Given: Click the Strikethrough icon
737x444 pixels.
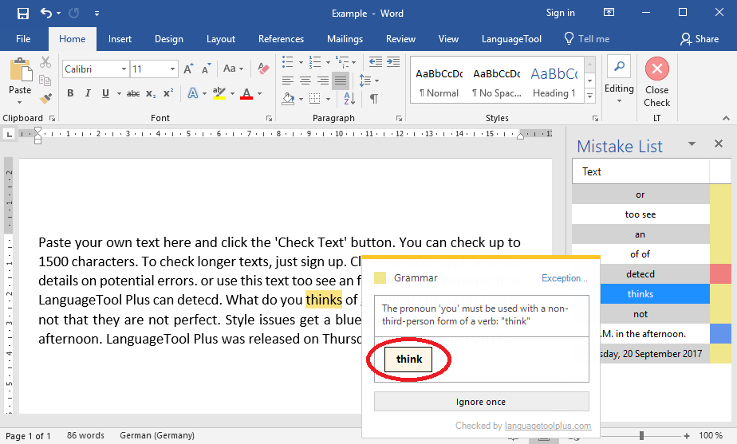Looking at the screenshot, I should tap(132, 94).
